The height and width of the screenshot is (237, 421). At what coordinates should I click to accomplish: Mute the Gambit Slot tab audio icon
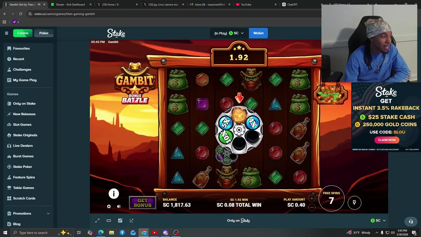[x=39, y=4]
